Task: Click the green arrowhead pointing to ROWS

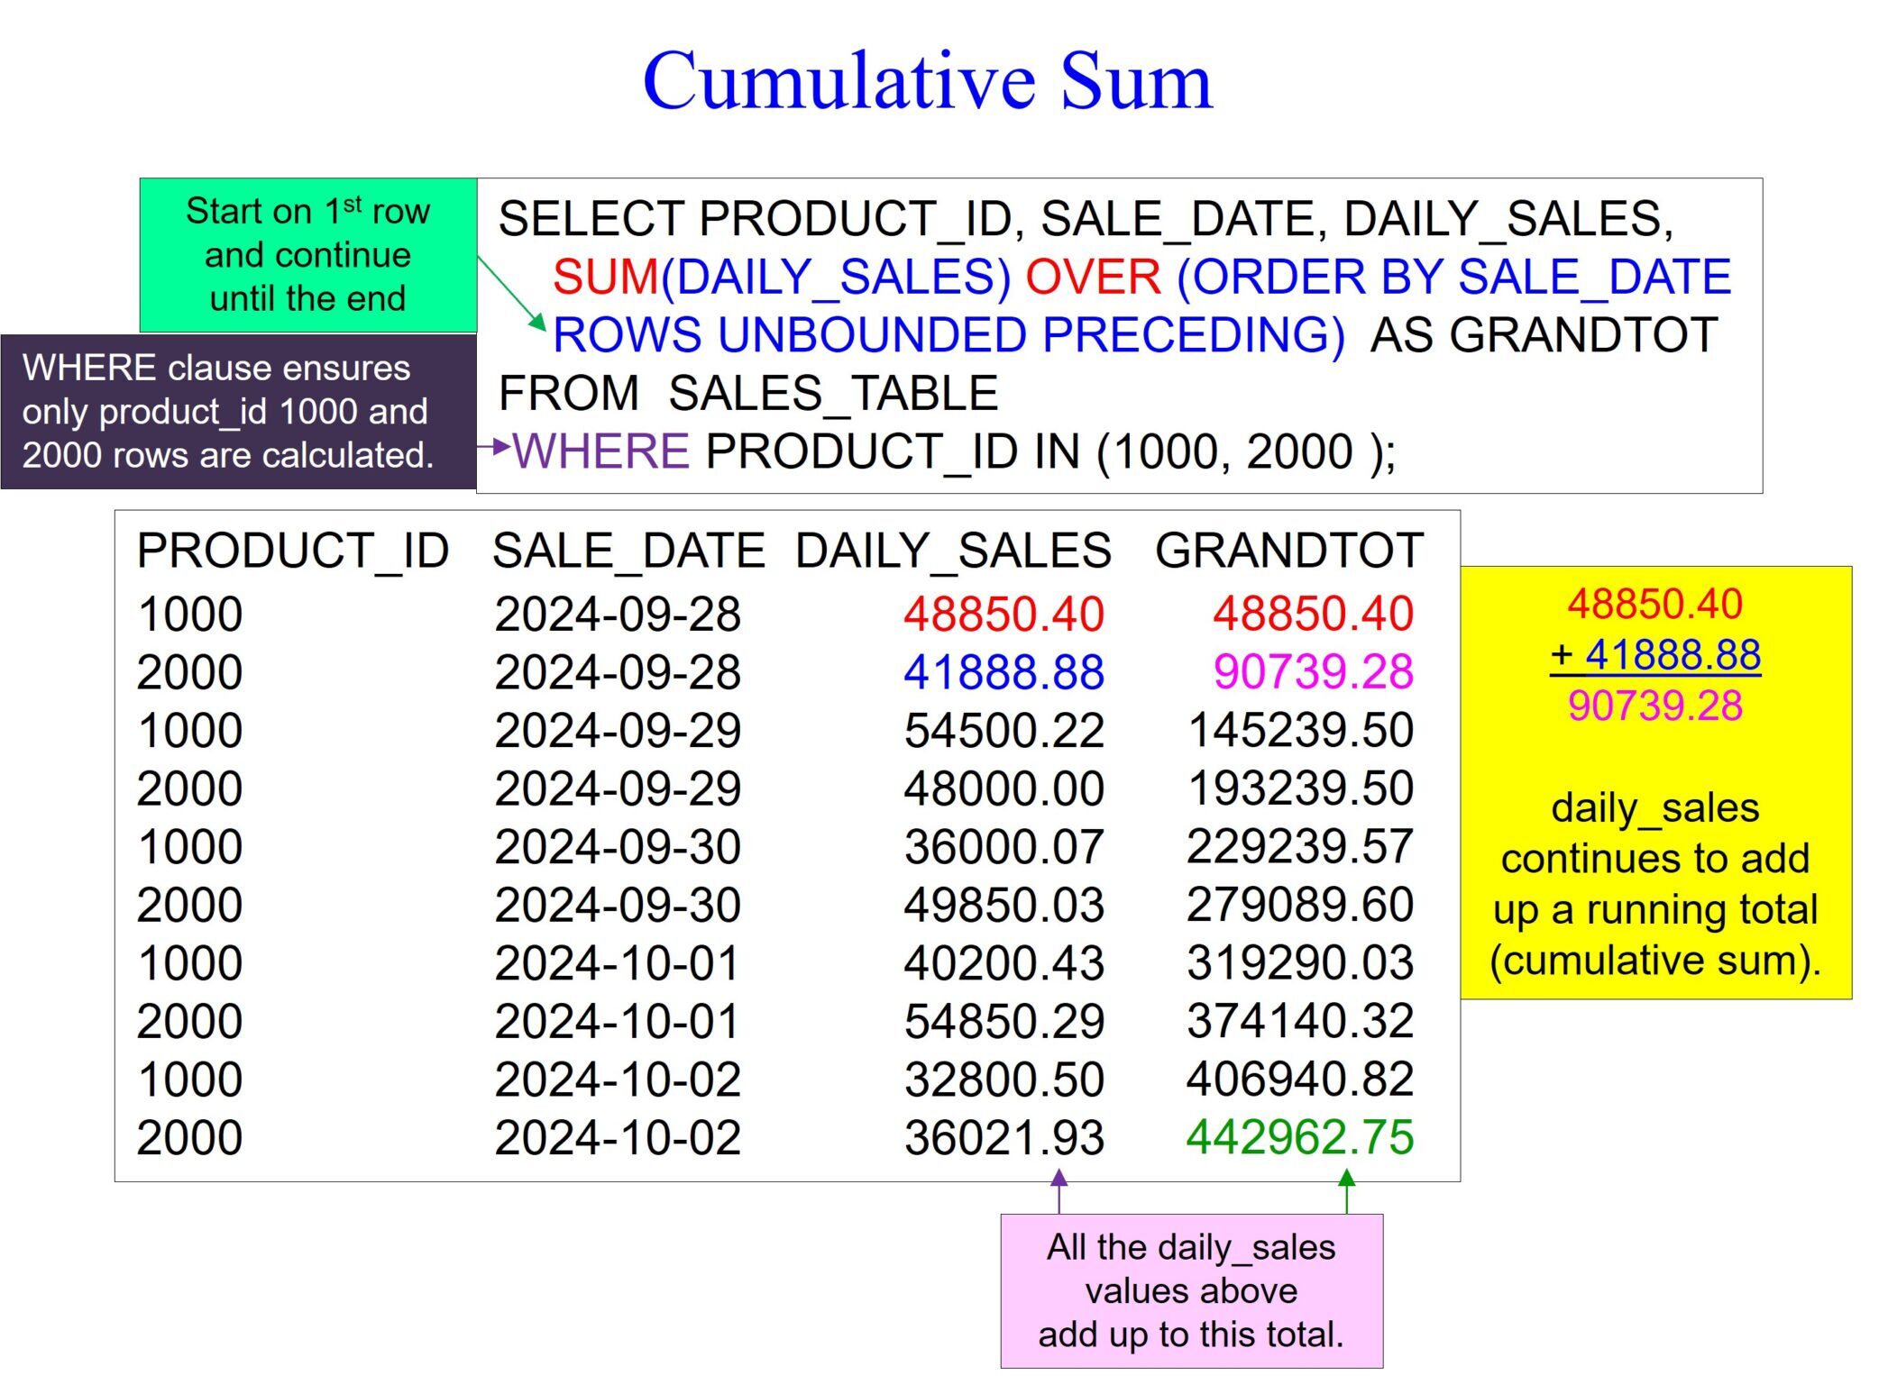Action: pos(537,323)
